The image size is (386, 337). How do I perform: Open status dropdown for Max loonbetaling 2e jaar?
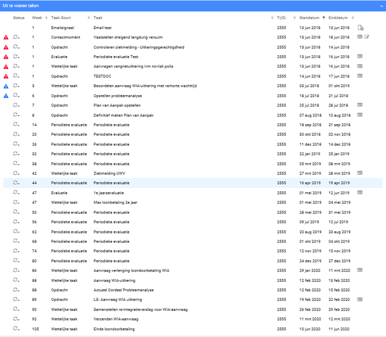point(16,203)
